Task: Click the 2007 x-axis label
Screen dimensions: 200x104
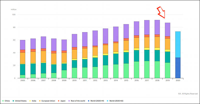Action: pos(43,81)
